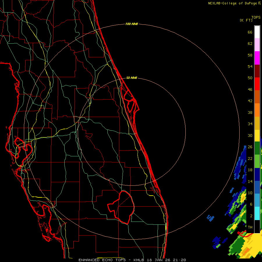This screenshot has height=262, width=262.
Task: Click the dark green legend swatch
Action: click(x=257, y=148)
